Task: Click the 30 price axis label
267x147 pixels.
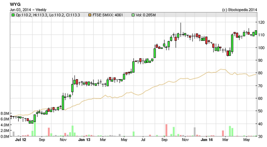Action: pos(260,136)
